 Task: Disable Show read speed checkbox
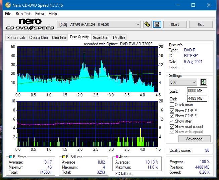pyautogui.click(x=172, y=127)
